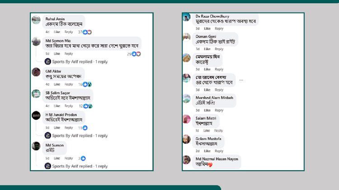Click reaction icons on Md Somon Mia's comment
The width and height of the screenshot is (339, 190).
pos(137,54)
